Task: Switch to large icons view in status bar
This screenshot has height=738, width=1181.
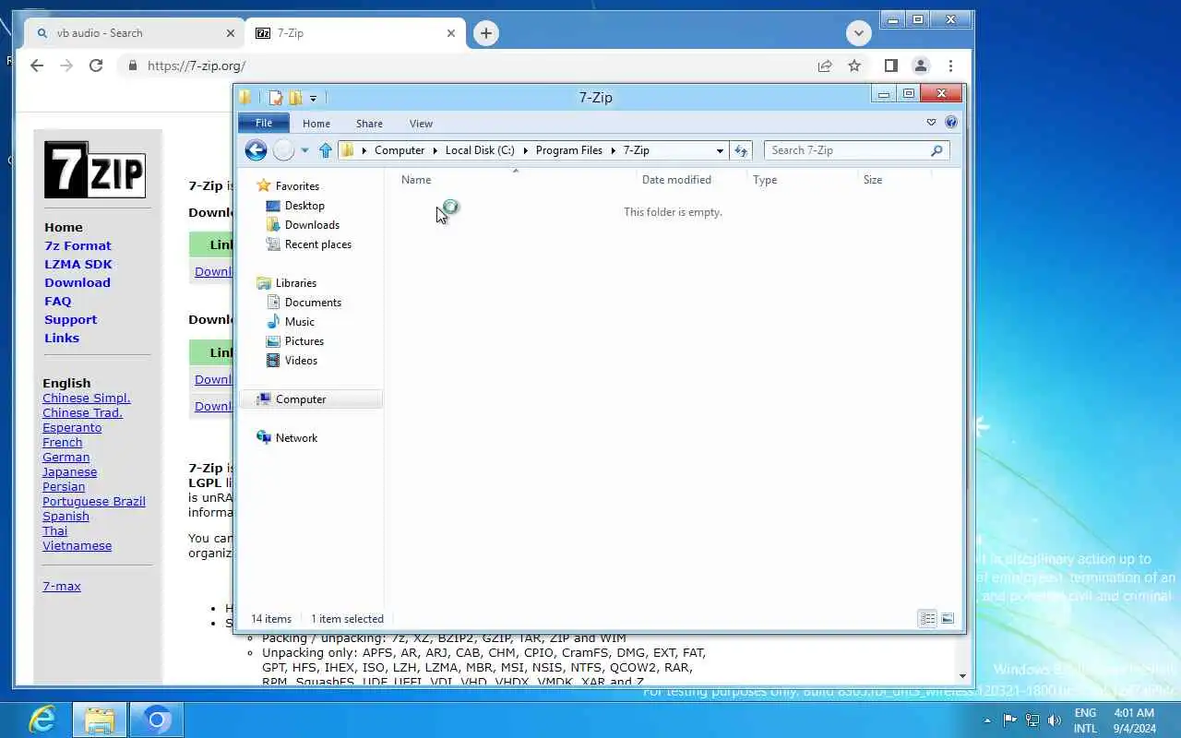Action: coord(947,619)
